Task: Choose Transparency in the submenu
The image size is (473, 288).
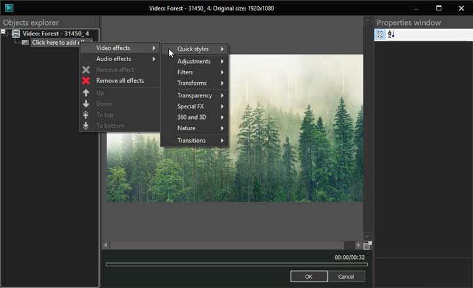Action: tap(194, 95)
